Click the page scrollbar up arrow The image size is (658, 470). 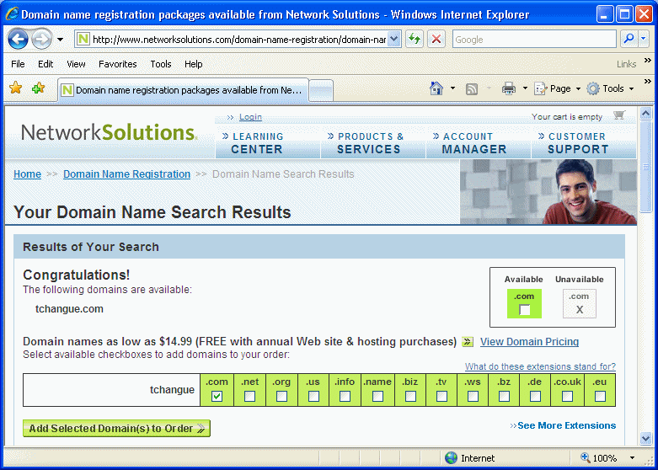[x=645, y=113]
